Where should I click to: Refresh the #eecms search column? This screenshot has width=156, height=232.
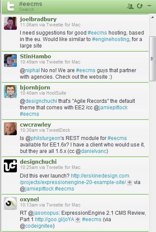click(x=140, y=6)
